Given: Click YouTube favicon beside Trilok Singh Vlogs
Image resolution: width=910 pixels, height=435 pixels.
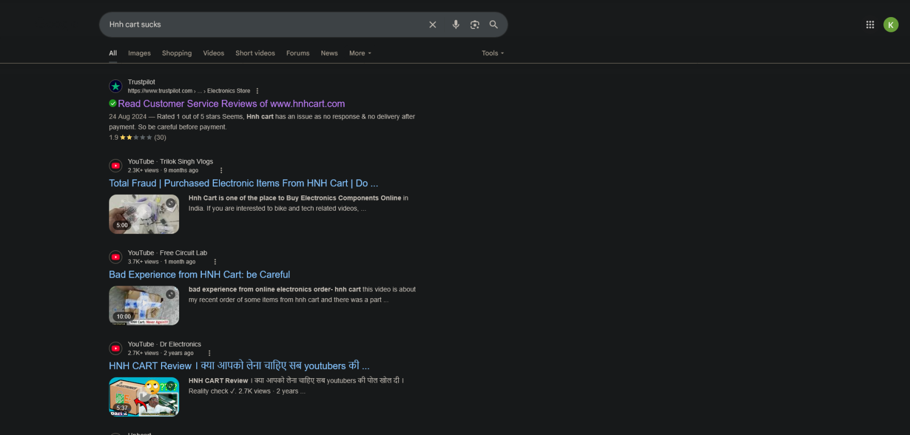Looking at the screenshot, I should tap(115, 166).
